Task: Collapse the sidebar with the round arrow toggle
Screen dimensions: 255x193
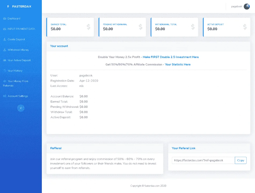Action: pyautogui.click(x=21, y=108)
